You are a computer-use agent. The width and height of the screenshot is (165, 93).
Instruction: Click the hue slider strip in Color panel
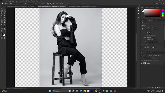(163, 13)
